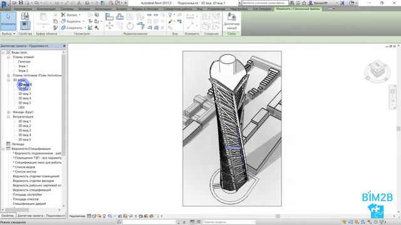Click the keyword search input field
Image resolution: width=401 pixels, height=225 pixels.
(x=265, y=3)
